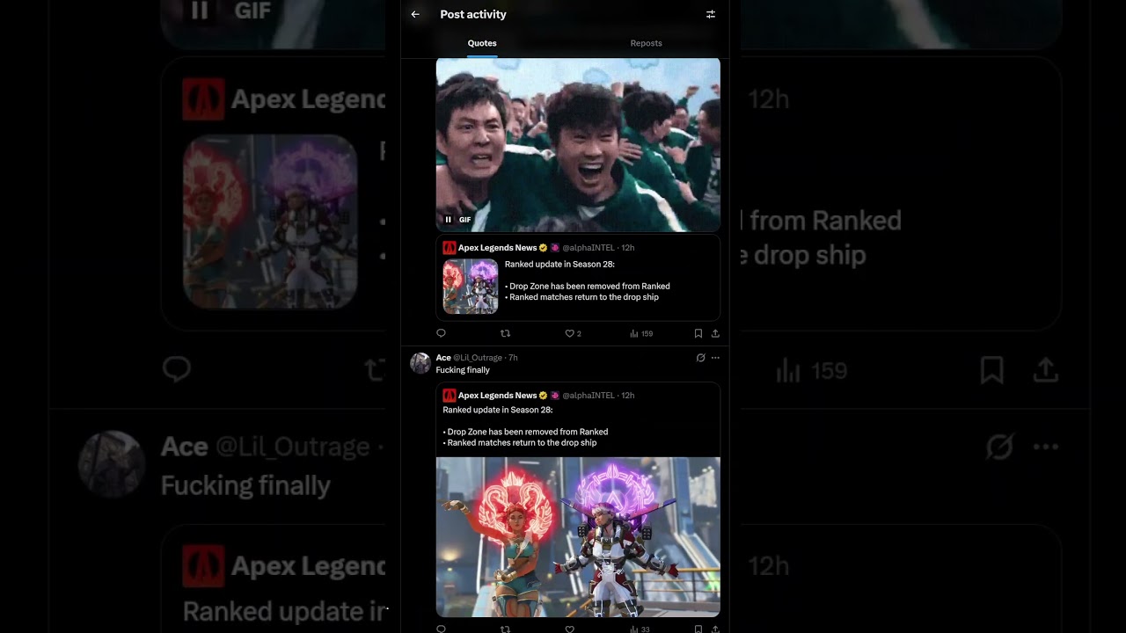
Task: Click the Post activity heading
Action: 473,14
